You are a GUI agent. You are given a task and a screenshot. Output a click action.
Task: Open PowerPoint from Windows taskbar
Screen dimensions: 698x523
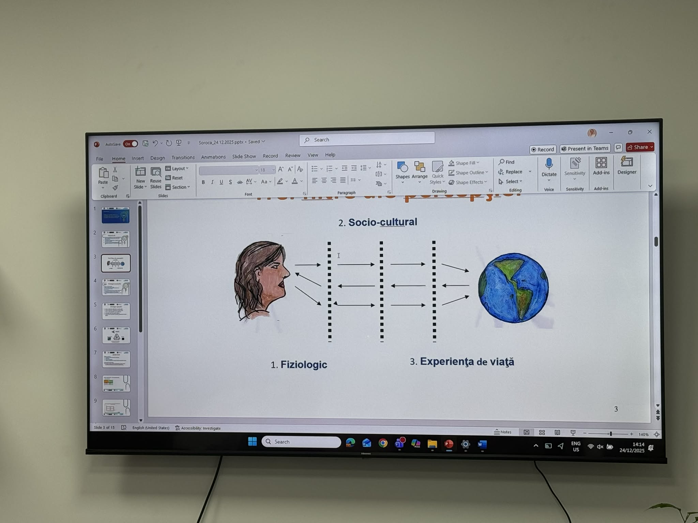point(449,444)
